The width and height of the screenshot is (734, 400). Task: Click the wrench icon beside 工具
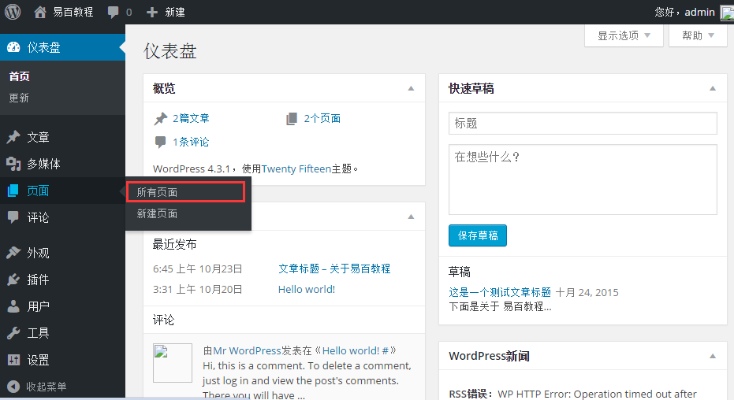pyautogui.click(x=13, y=333)
